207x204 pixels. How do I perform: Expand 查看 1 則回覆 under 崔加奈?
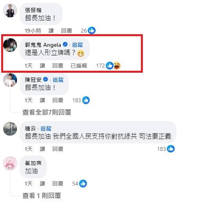pos(42,196)
